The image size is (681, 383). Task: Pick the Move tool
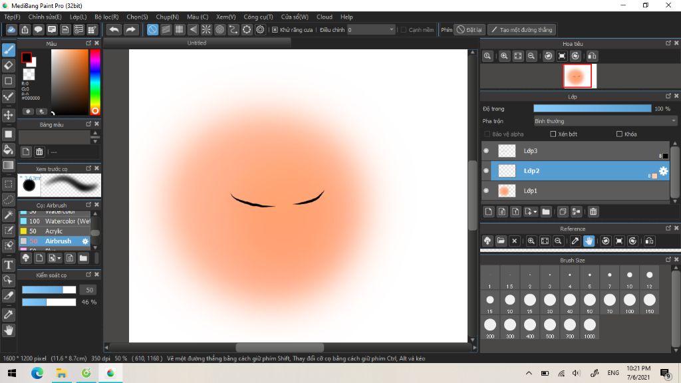[9, 115]
